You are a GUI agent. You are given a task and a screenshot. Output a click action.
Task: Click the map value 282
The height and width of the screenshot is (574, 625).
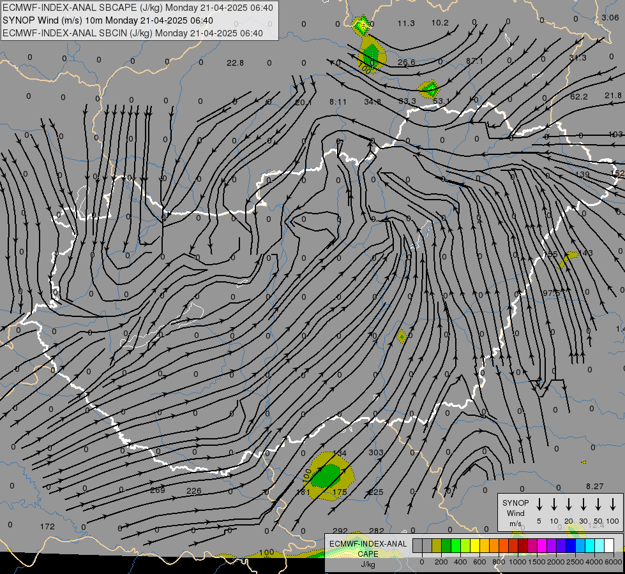click(x=376, y=531)
